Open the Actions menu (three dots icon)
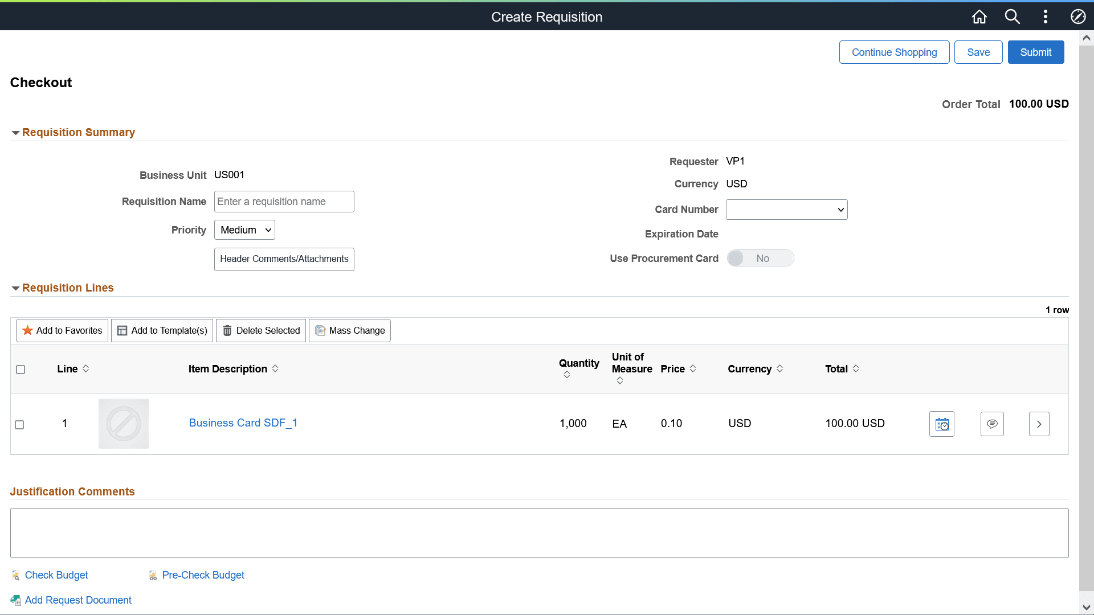This screenshot has width=1094, height=615. click(1046, 17)
